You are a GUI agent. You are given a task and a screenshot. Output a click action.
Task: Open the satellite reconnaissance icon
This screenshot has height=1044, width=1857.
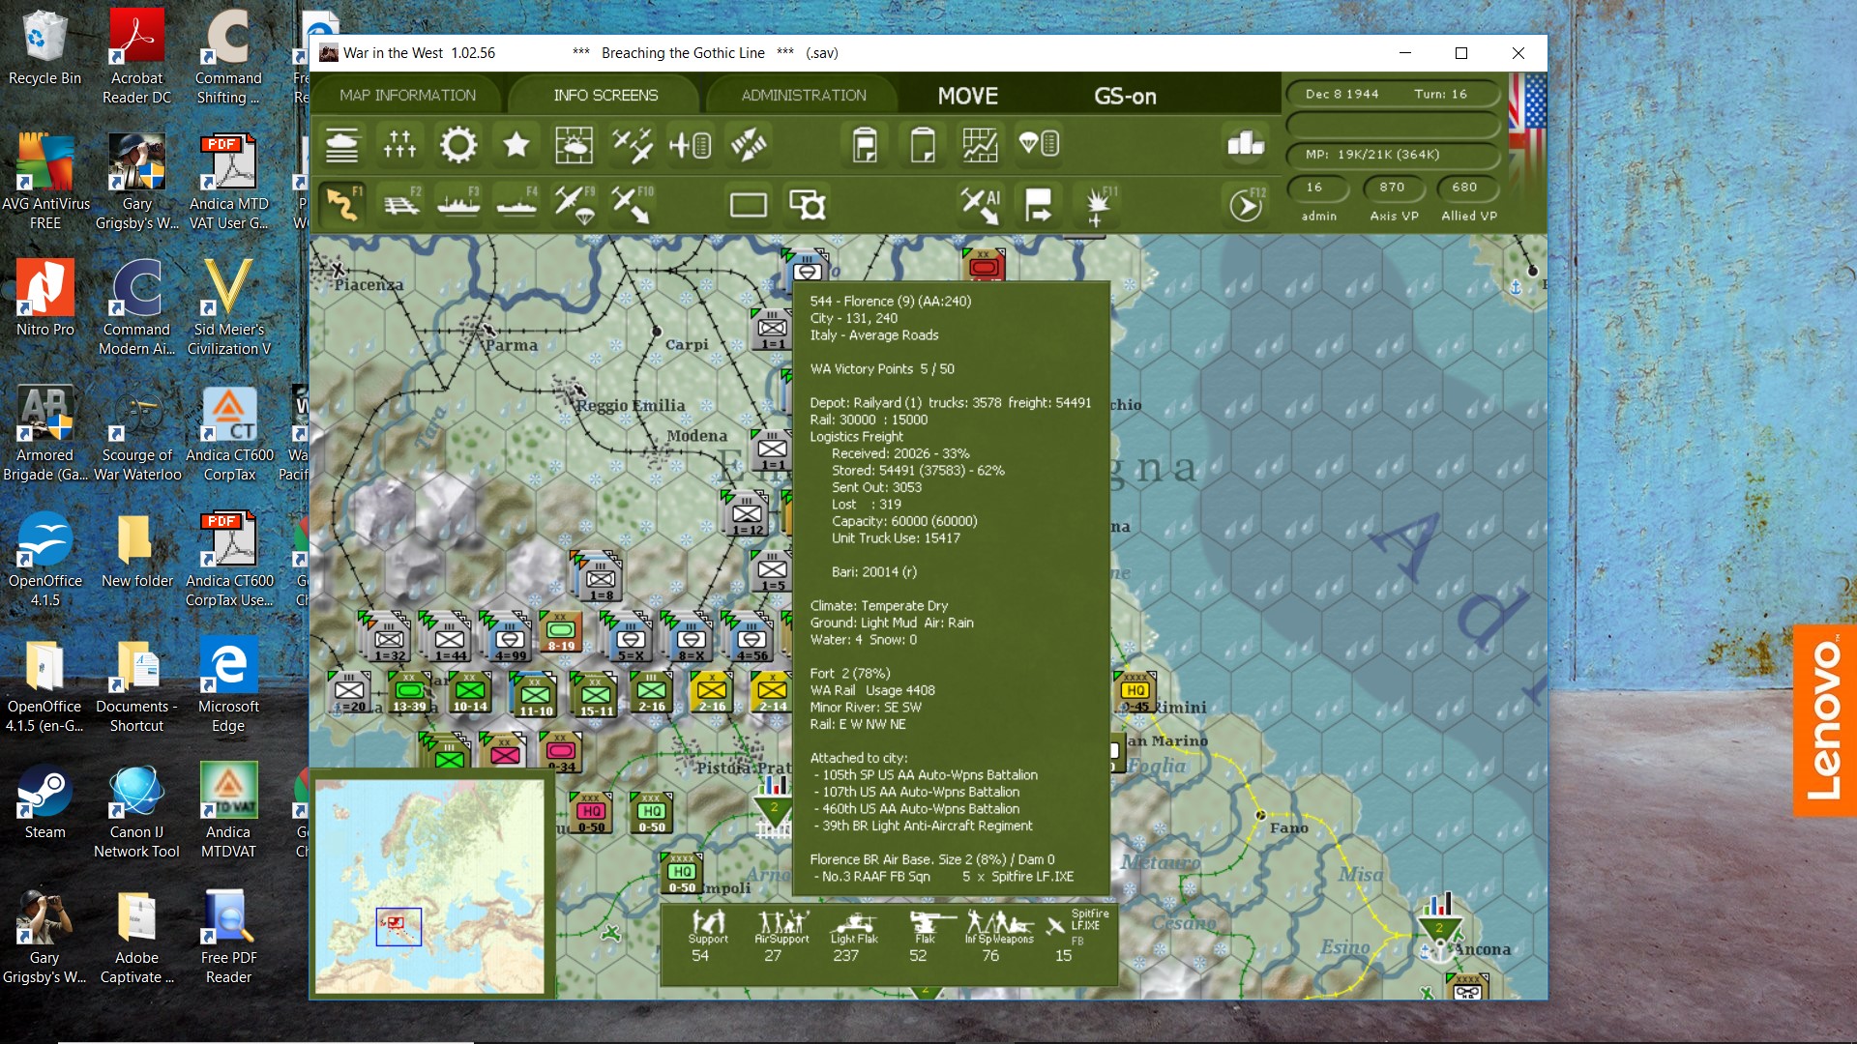coord(749,145)
